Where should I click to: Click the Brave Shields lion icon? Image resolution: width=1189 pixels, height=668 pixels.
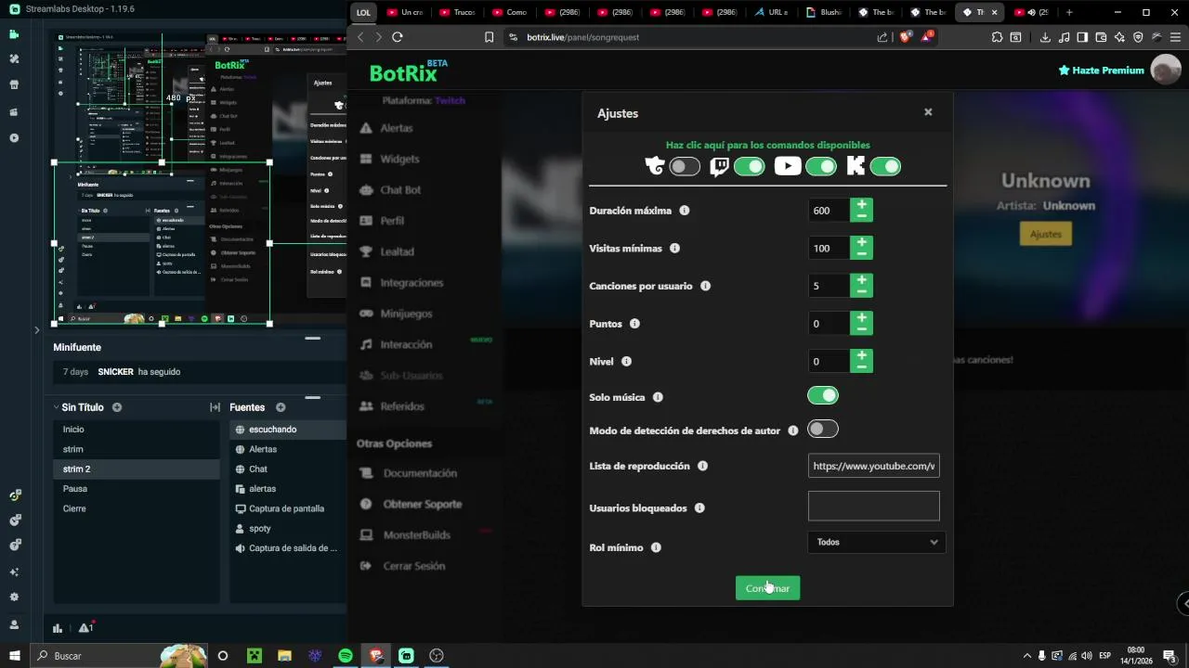coord(905,37)
